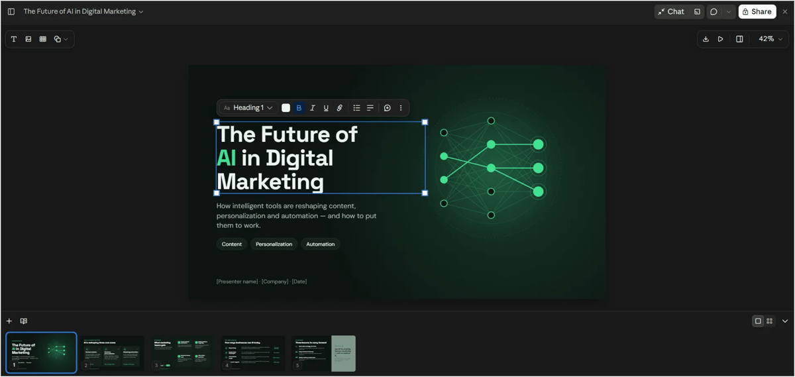
Task: Start slideshow playback
Action: pos(721,39)
